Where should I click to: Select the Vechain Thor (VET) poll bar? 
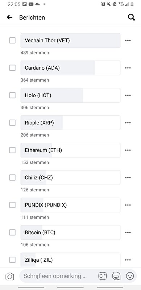(70, 40)
